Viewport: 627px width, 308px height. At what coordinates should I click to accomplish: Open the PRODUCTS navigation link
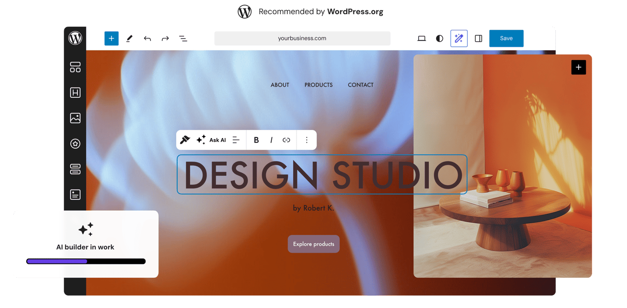319,85
